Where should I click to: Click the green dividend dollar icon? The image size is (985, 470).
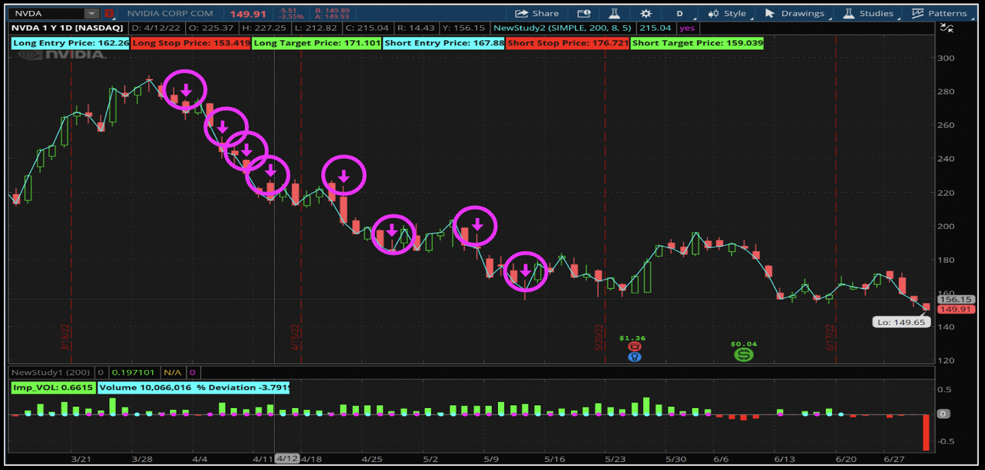744,354
